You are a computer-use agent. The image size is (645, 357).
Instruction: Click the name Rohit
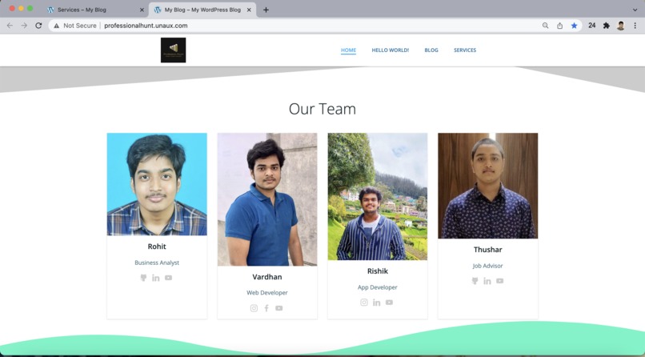point(157,247)
